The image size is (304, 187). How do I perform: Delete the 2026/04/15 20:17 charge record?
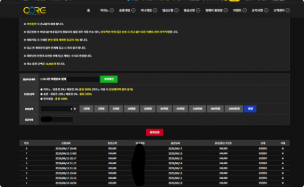point(283,158)
